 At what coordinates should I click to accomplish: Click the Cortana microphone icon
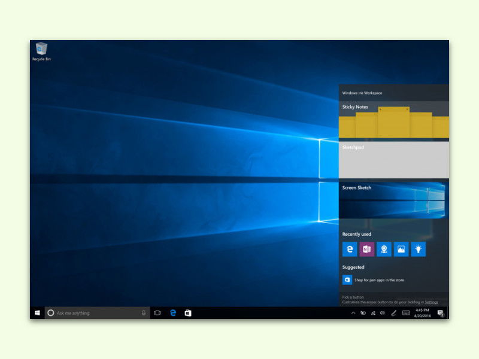(x=144, y=313)
